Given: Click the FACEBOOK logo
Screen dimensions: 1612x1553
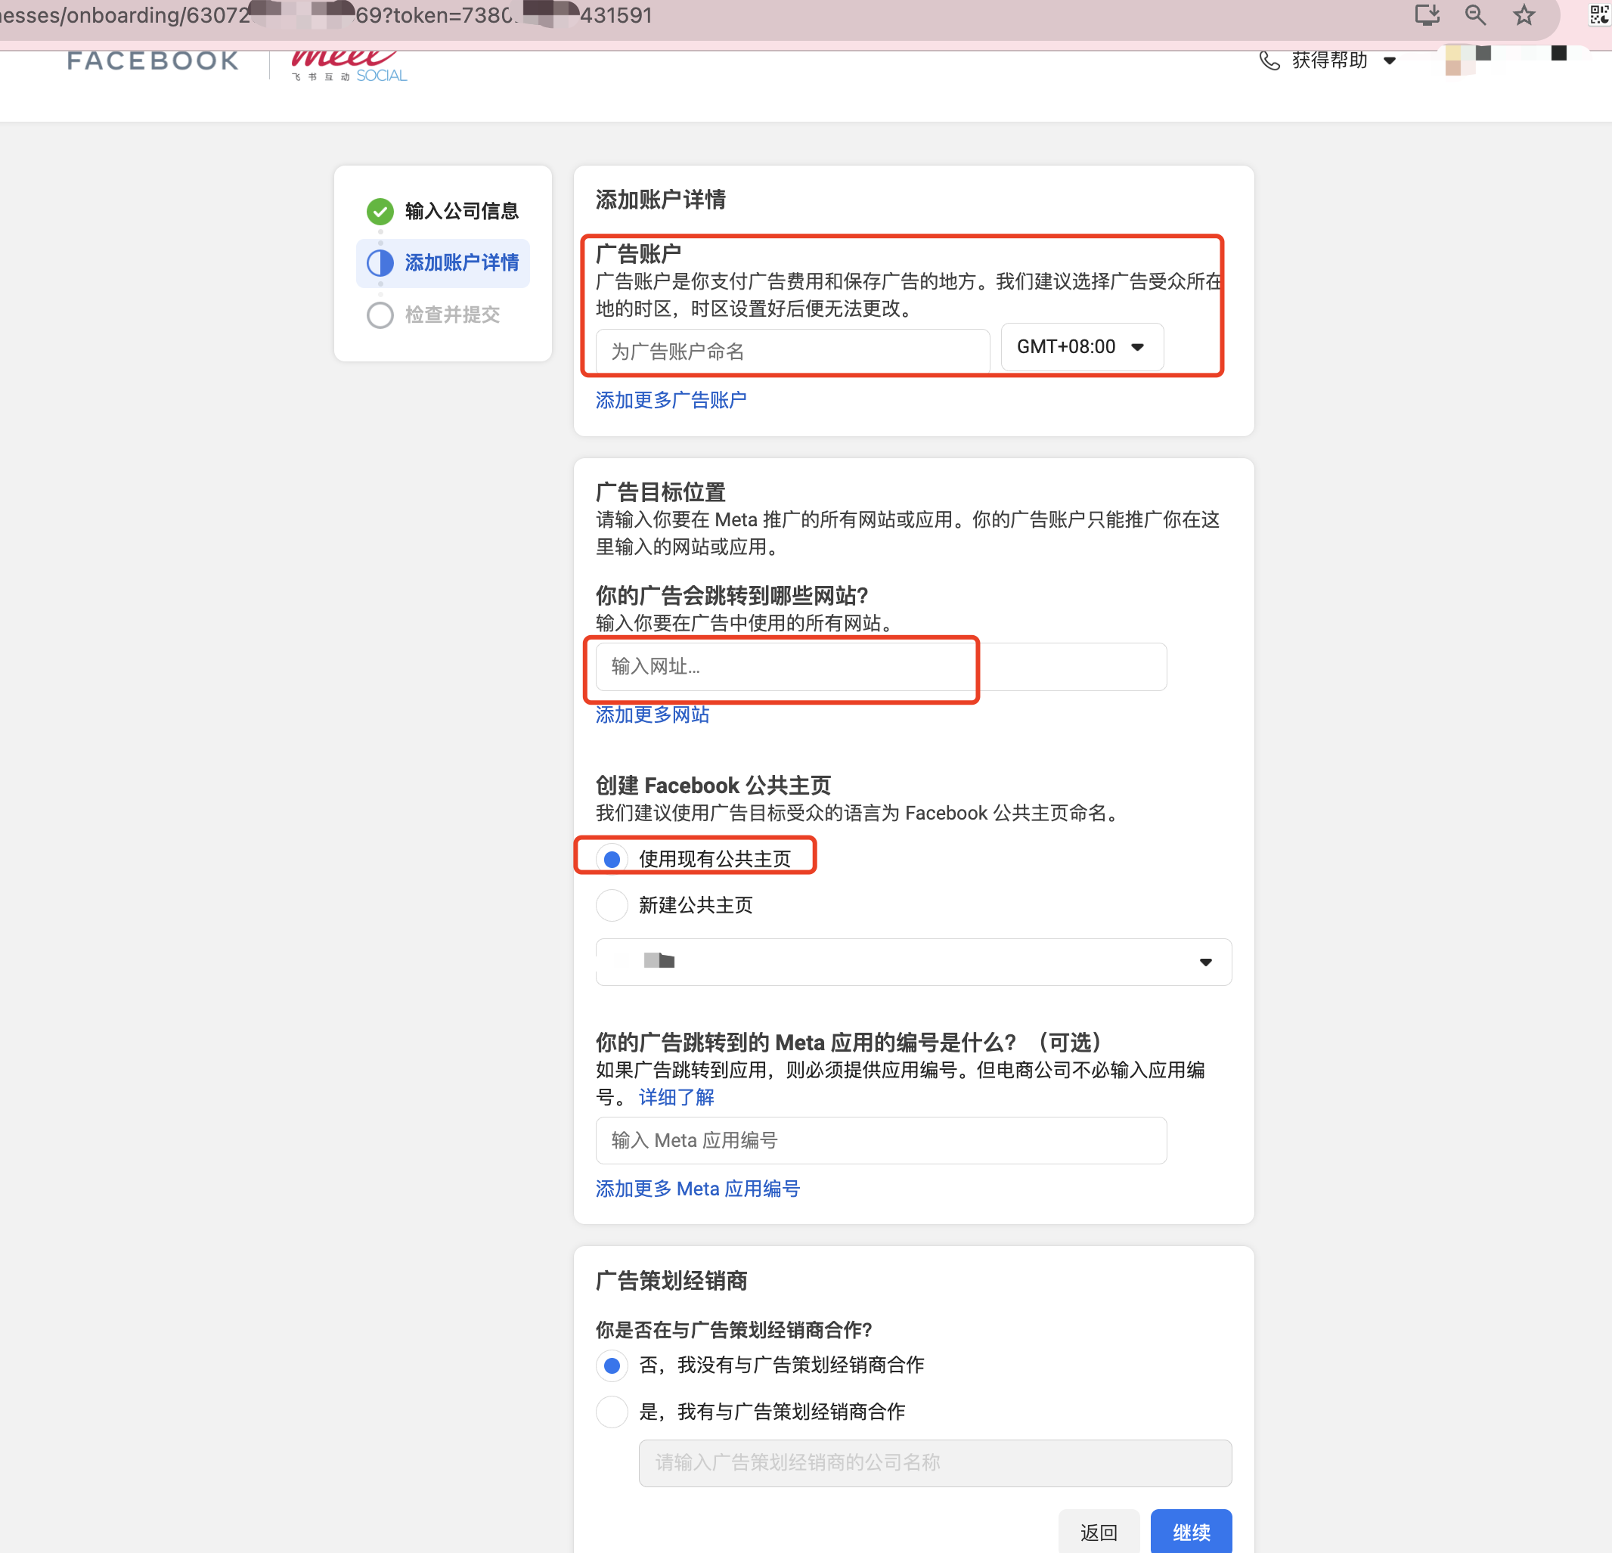Looking at the screenshot, I should (153, 60).
